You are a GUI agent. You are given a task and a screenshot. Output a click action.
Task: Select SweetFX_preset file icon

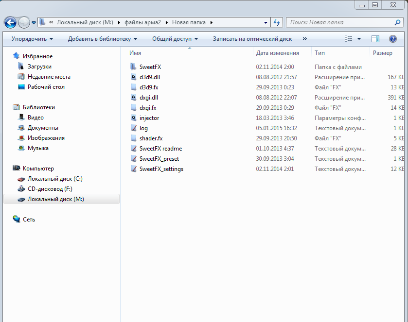133,158
